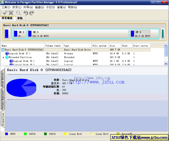This screenshot has width=169, height=141.
Task: Collapse the Extended Partition tree node
Action: (x=3, y=57)
